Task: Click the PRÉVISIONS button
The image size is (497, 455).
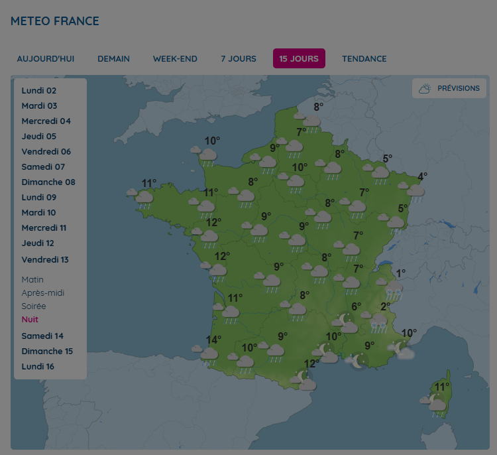Action: [449, 88]
